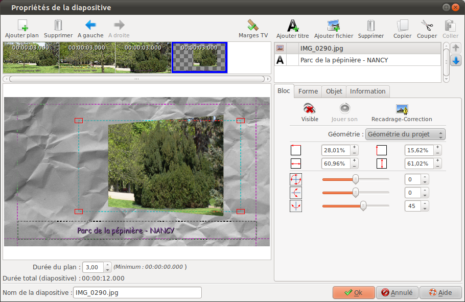Click the Nom de la diapositive field
The image size is (465, 302).
click(x=137, y=293)
